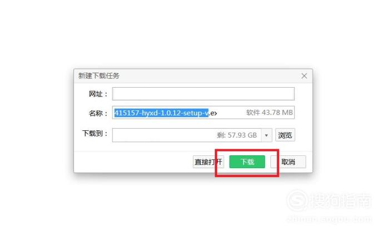Image resolution: width=385 pixels, height=238 pixels.
Task: Click the Sogou circular S logo watermark
Action: pos(297,200)
